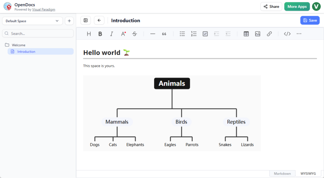The image size is (324, 178).
Task: Open the Default Space dropdown
Action: tap(32, 21)
